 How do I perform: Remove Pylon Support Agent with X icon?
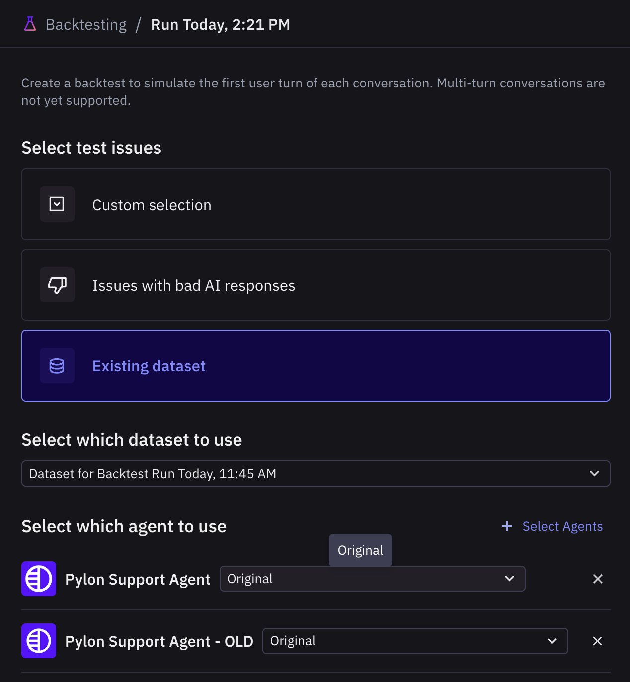[598, 579]
